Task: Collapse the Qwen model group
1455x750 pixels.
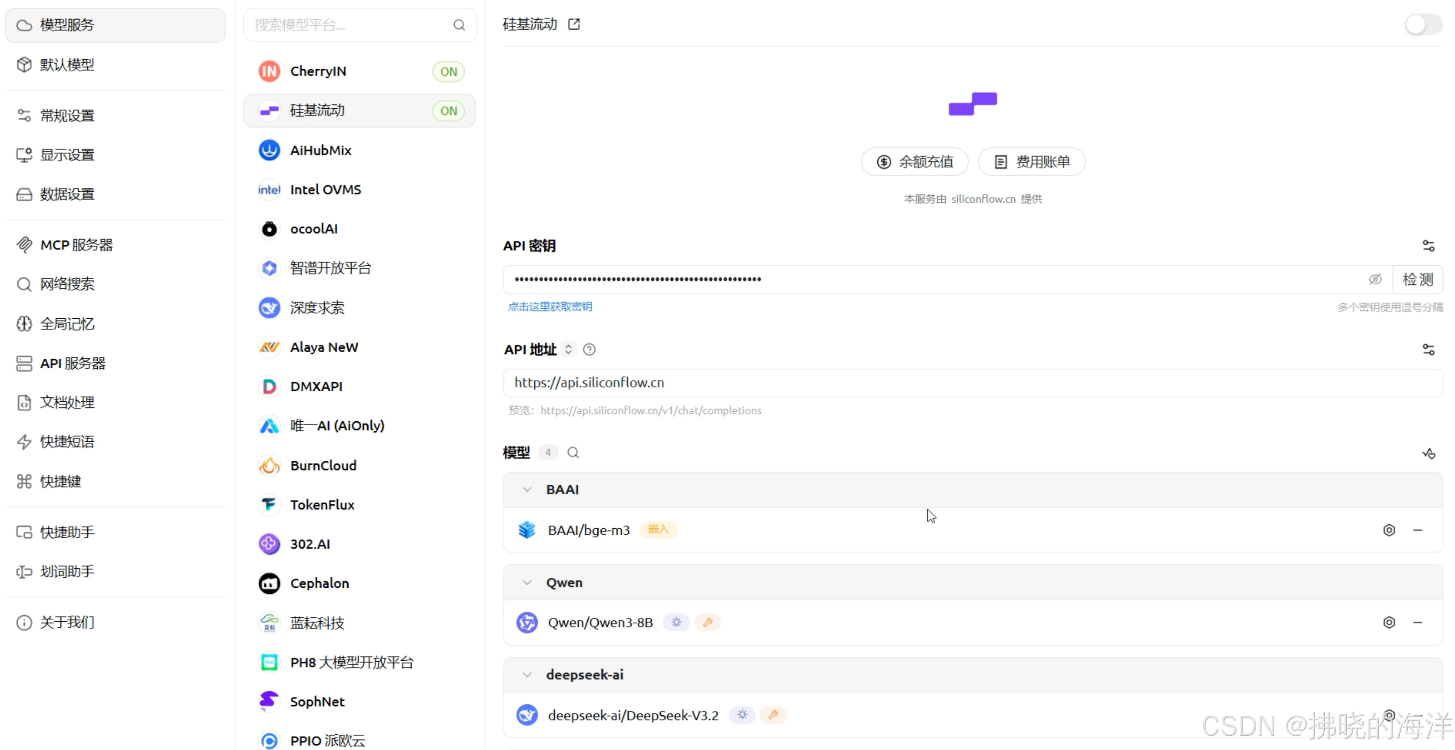Action: (x=527, y=582)
